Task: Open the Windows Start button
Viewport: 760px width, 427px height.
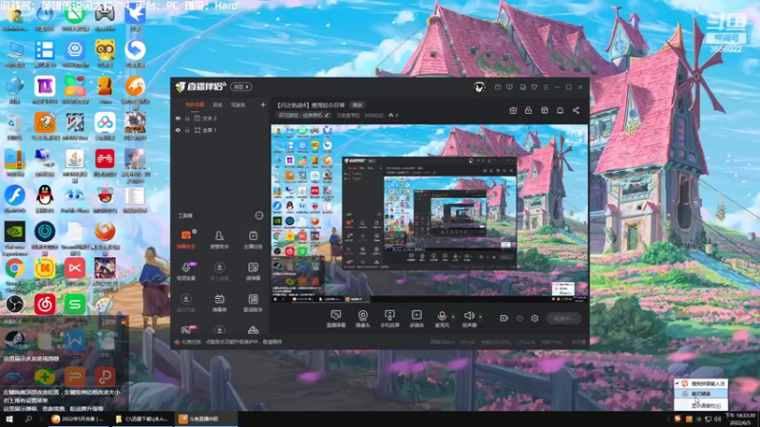Action: tap(9, 418)
